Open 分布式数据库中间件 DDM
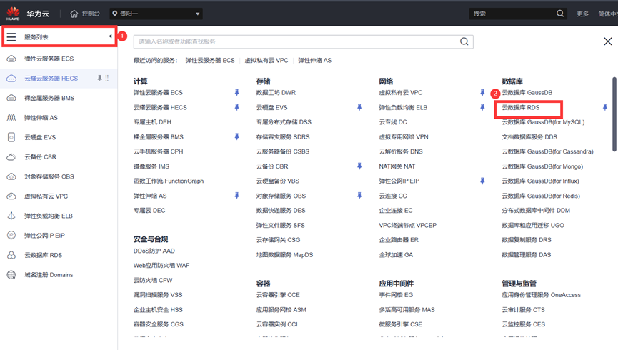618x350 pixels. click(536, 211)
